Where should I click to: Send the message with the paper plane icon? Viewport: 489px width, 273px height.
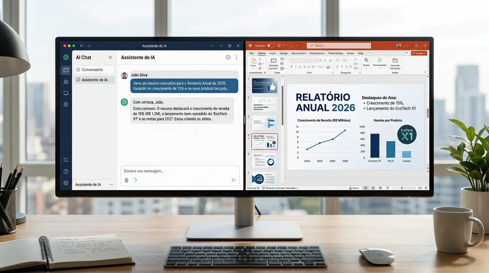[x=233, y=180]
